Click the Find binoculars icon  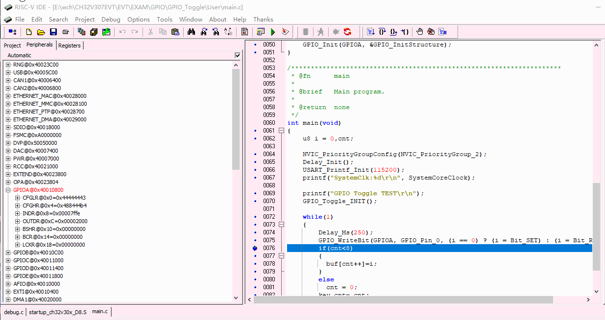(x=191, y=32)
